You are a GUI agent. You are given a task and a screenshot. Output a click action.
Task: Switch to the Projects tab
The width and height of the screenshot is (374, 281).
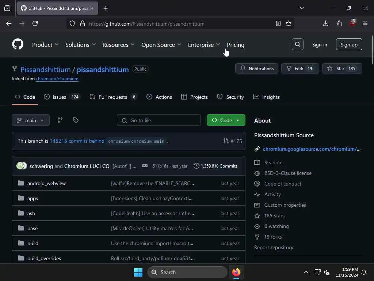194,97
